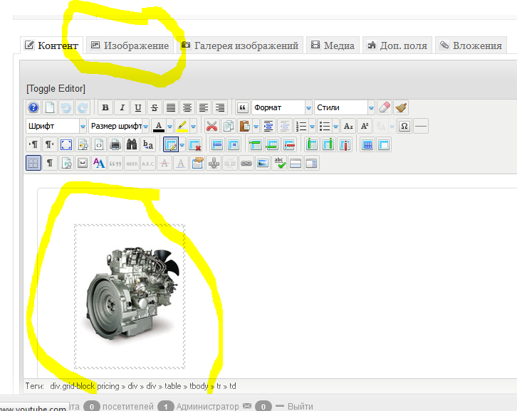
Task: Open the Стили dropdown
Action: 345,107
